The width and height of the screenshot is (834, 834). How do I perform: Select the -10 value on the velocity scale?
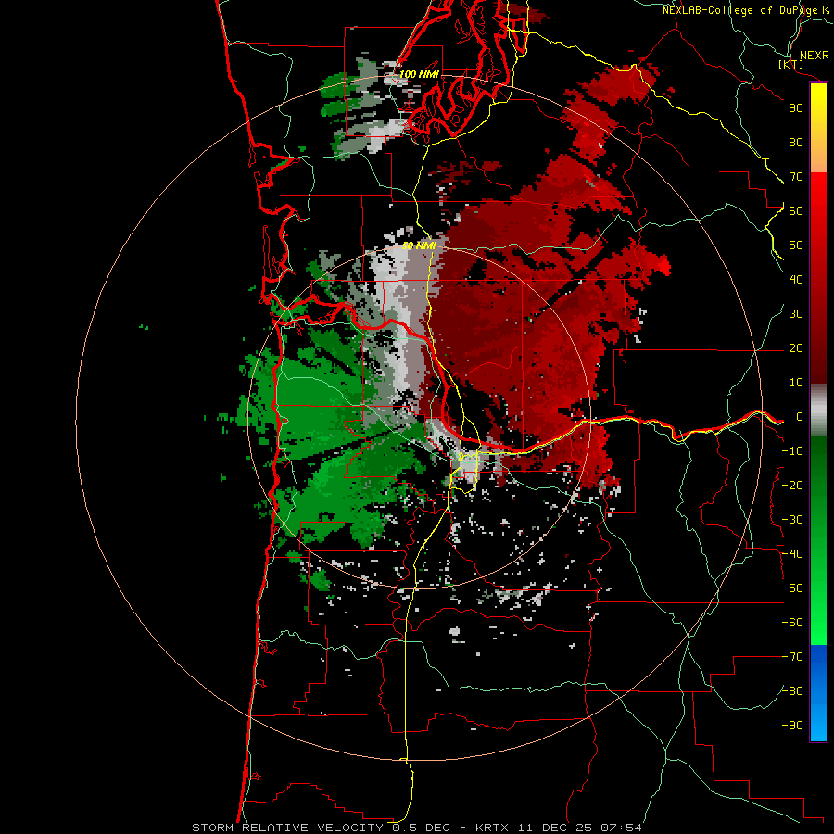click(792, 451)
